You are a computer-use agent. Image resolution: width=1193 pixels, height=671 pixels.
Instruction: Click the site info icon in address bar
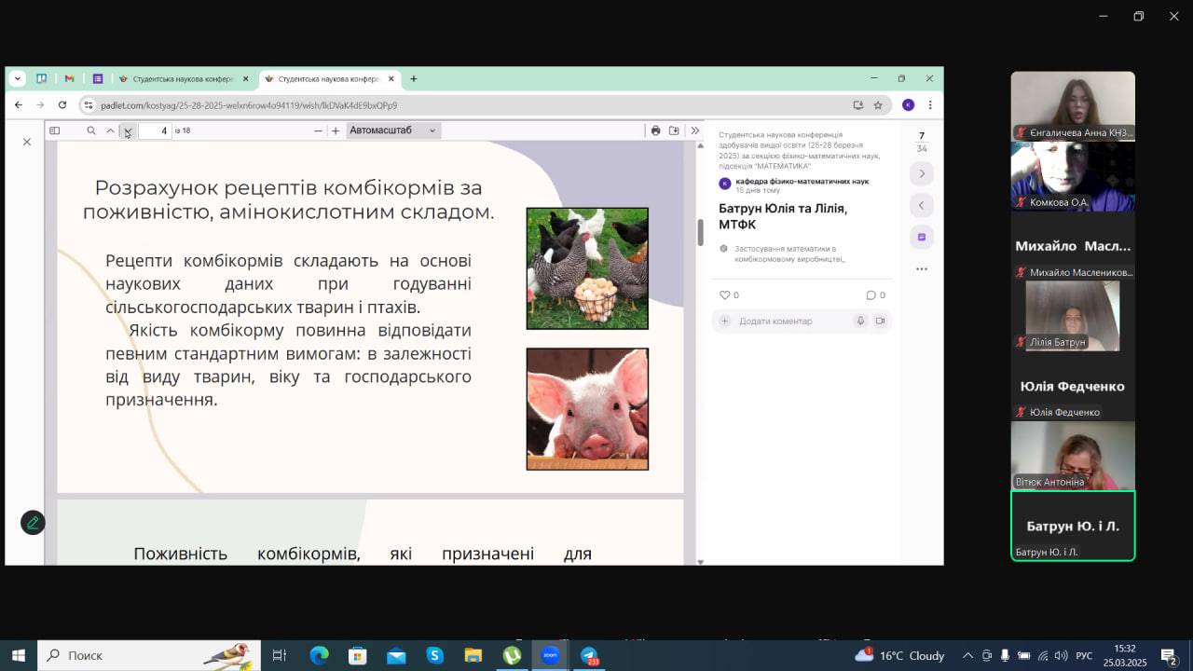coord(89,105)
